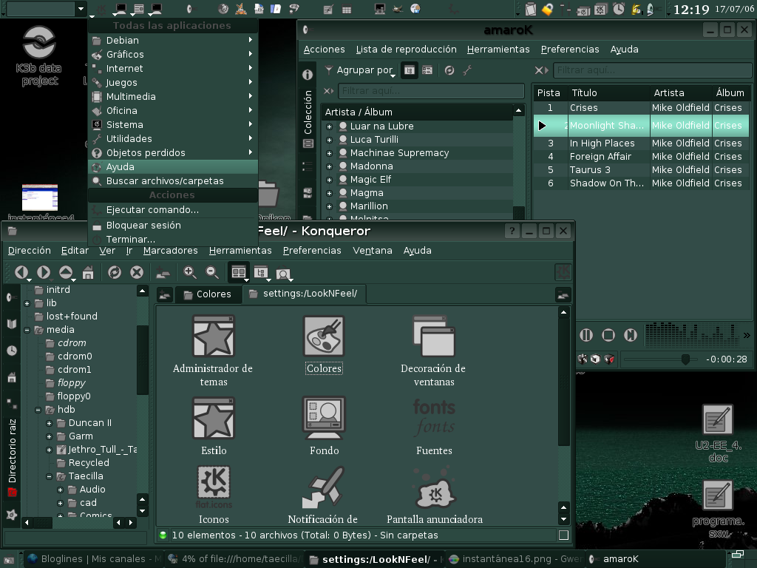Image resolution: width=757 pixels, height=568 pixels.
Task: Zoom in using Konqueror magnifier plus
Action: pos(190,272)
